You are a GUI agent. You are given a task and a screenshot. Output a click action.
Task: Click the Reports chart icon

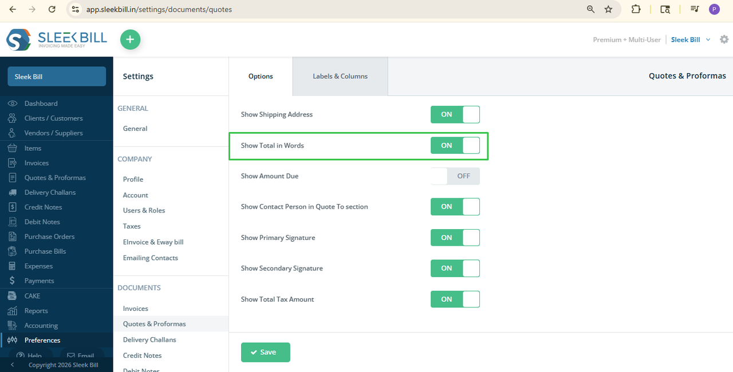[x=12, y=311]
